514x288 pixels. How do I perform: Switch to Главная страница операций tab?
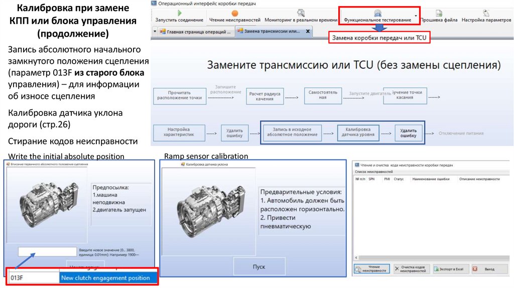[x=195, y=32]
